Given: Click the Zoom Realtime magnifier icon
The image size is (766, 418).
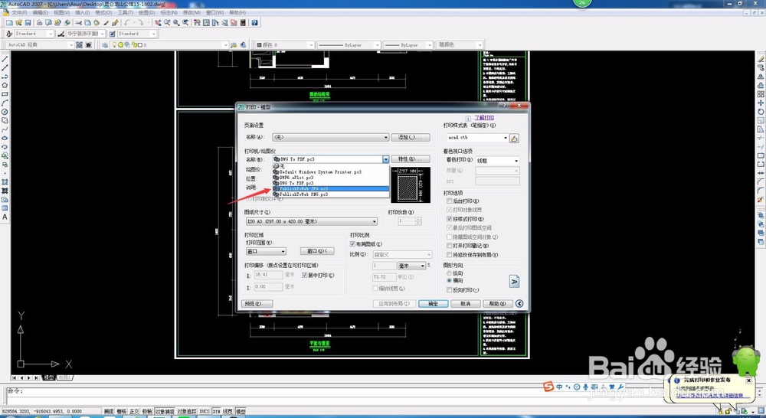Looking at the screenshot, I should [167, 22].
